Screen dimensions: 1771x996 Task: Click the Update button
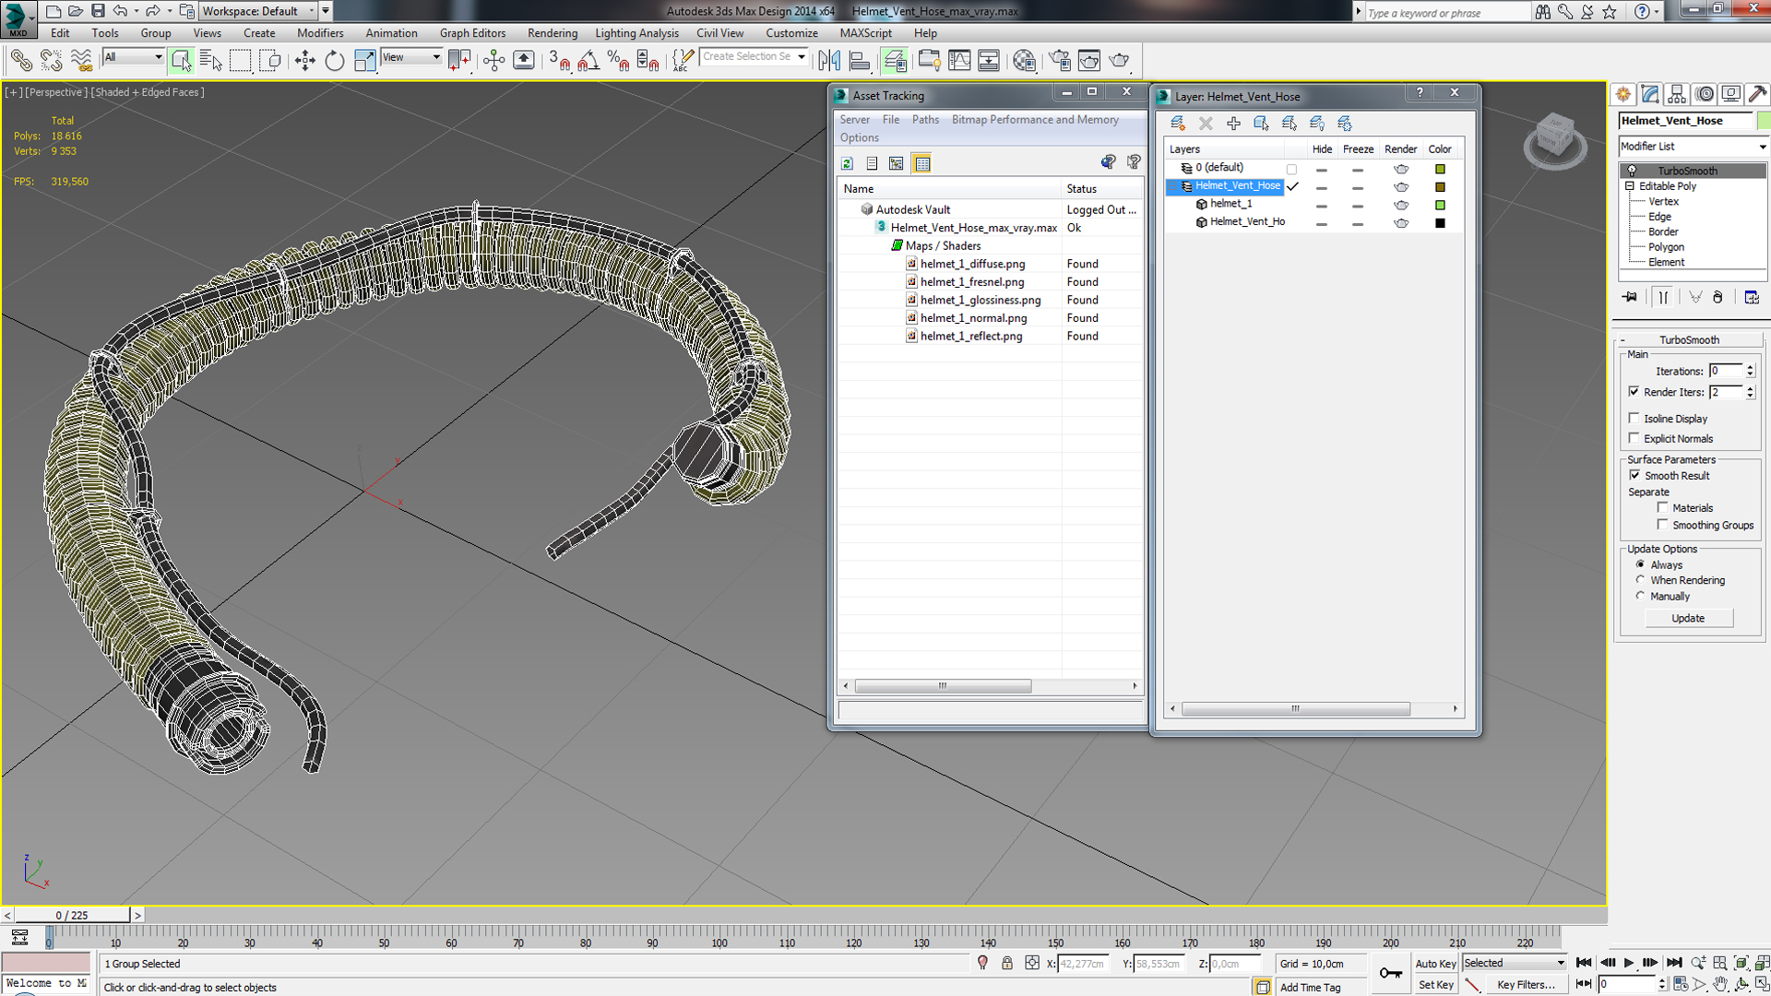coord(1688,618)
